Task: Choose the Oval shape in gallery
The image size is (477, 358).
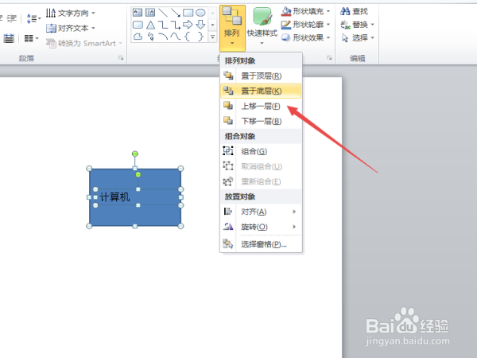Action: 200,13
